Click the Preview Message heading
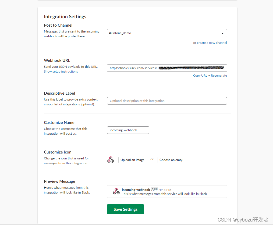Screen dimensions: 273x225 (59, 181)
